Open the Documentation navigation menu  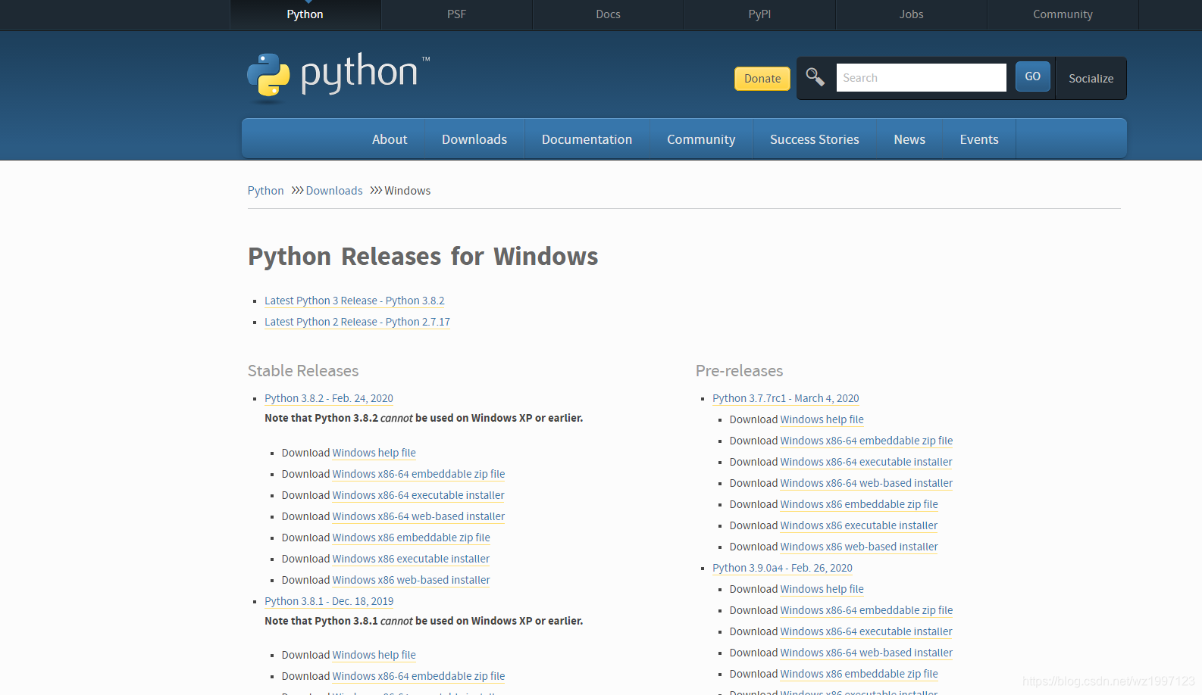(x=587, y=139)
